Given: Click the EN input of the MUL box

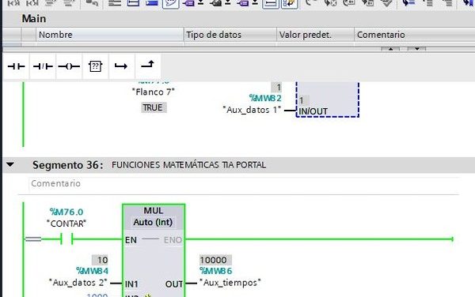Looking at the screenshot, I should [x=131, y=240].
